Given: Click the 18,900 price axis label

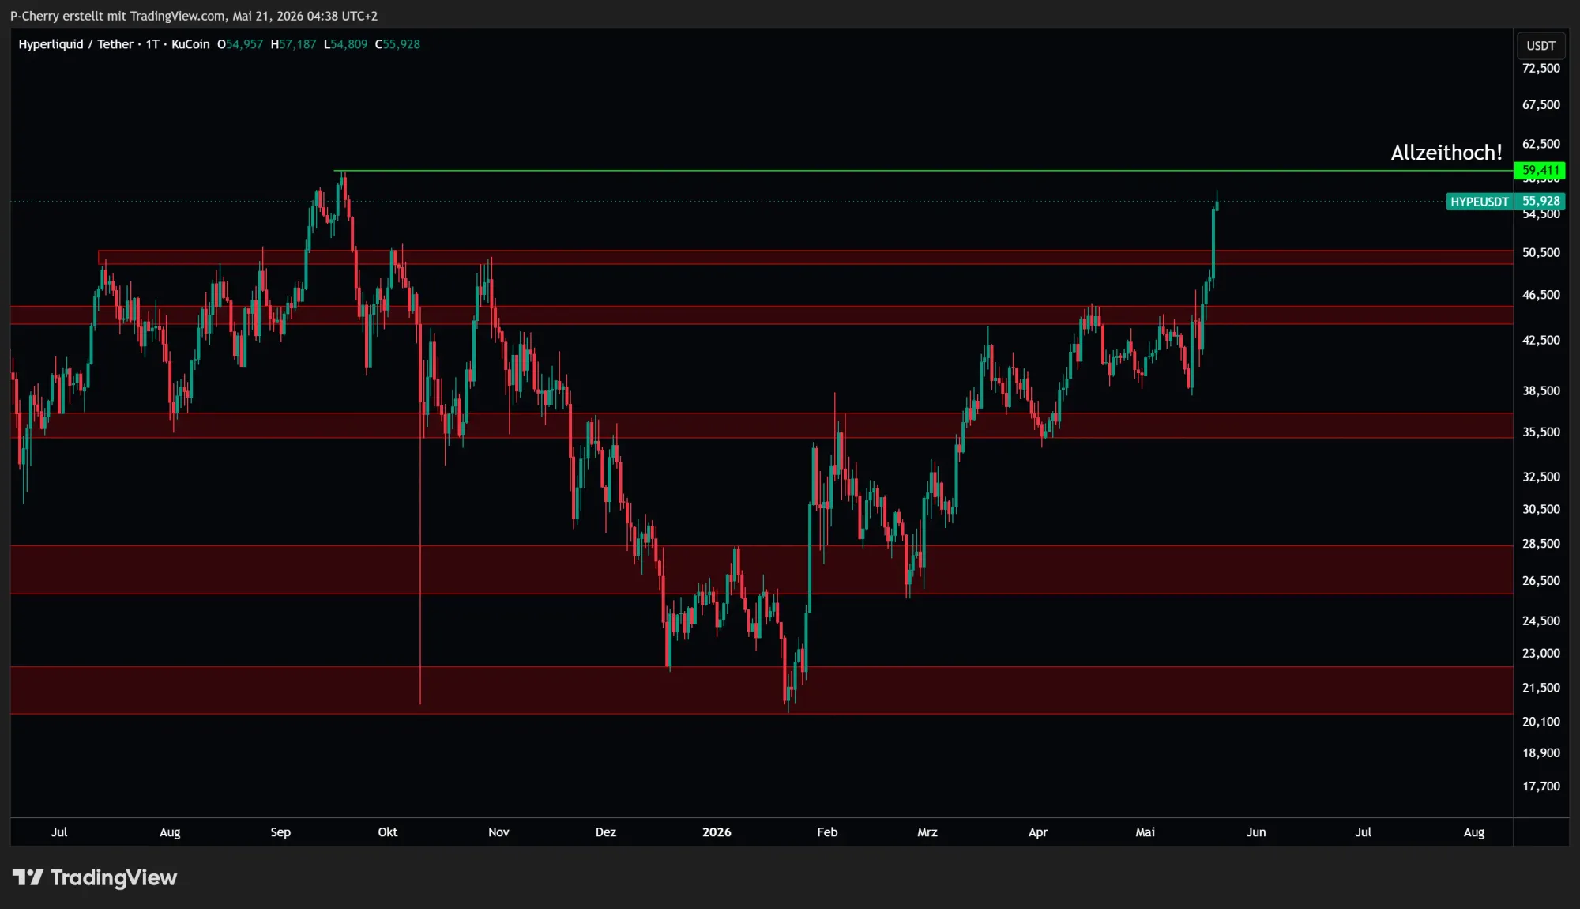Looking at the screenshot, I should (1540, 753).
